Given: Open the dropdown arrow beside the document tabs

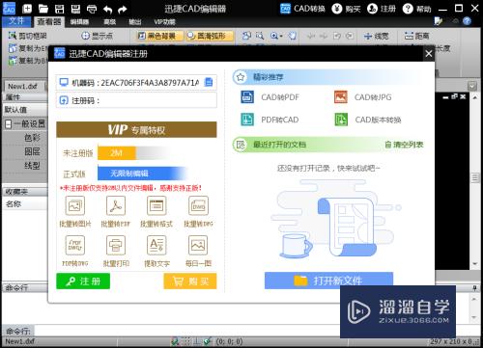Looking at the screenshot, I should [472, 86].
